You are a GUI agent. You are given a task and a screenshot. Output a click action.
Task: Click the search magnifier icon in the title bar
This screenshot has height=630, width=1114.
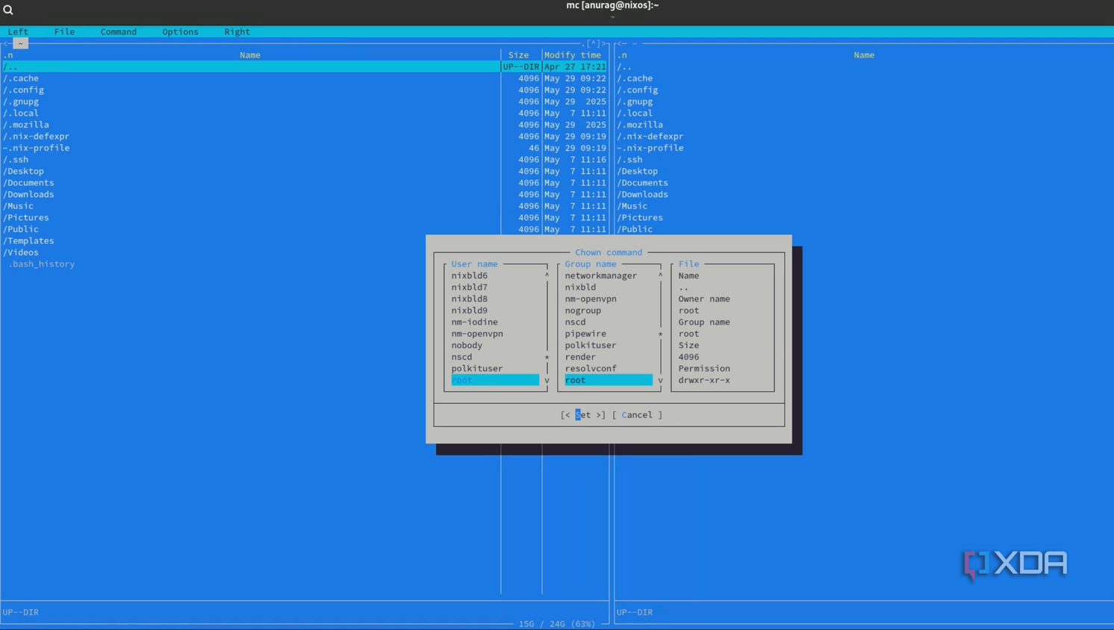[x=8, y=10]
